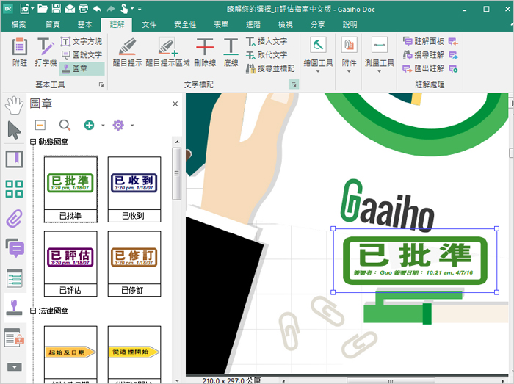Image resolution: width=514 pixels, height=384 pixels.
Task: Click 匯出註解 export comments
Action: tap(423, 68)
